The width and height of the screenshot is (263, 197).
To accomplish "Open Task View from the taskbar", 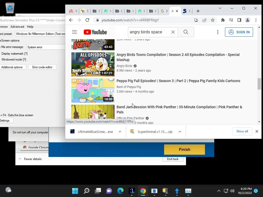I will tap(98, 191).
